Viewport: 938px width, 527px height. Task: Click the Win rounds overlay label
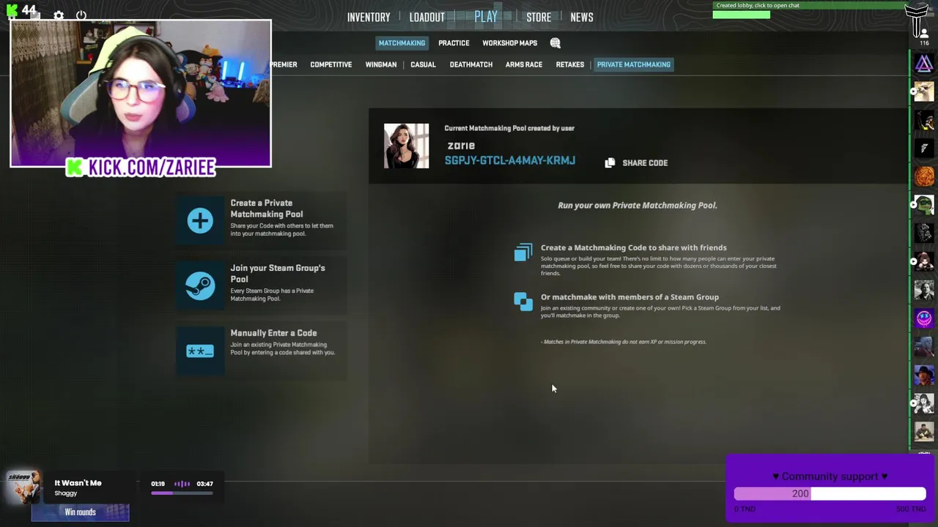[x=81, y=512]
